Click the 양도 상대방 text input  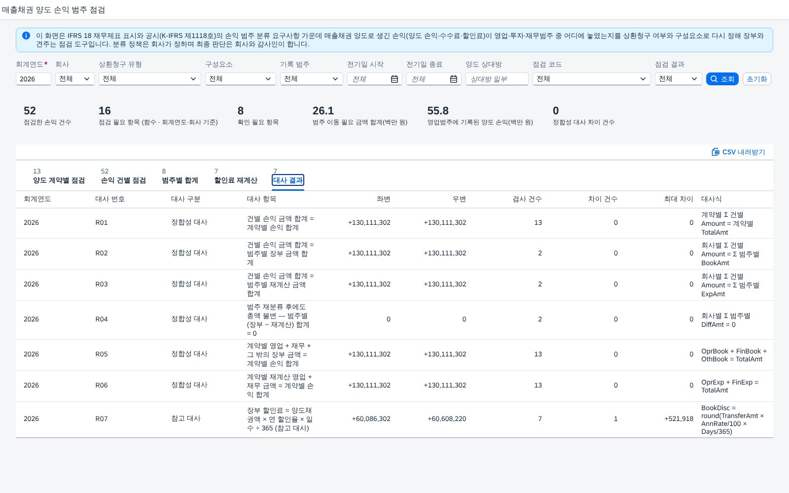pos(497,79)
